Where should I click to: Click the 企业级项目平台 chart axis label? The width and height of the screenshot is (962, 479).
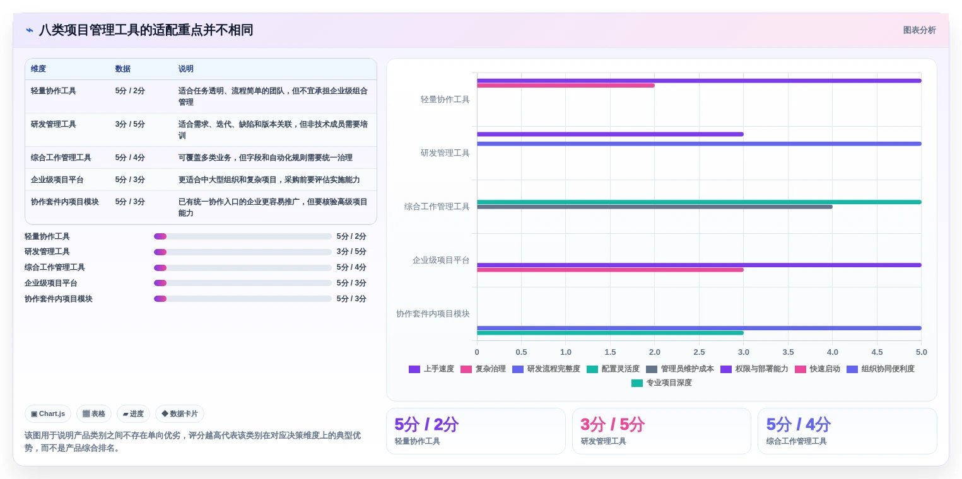[x=441, y=260]
